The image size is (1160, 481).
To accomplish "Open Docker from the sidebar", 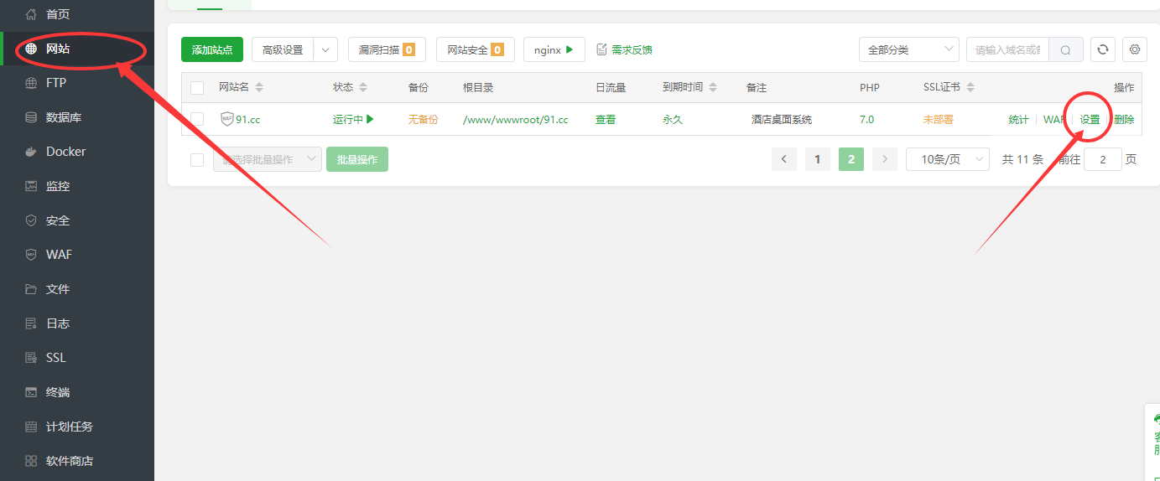I will click(x=65, y=152).
